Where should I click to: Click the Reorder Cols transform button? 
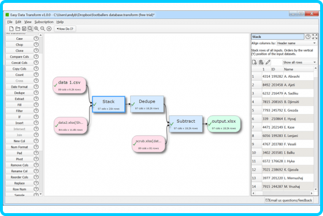pos(20,177)
